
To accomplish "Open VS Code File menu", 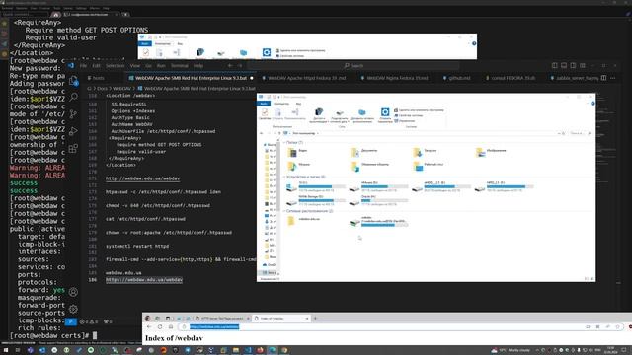I will (x=83, y=66).
